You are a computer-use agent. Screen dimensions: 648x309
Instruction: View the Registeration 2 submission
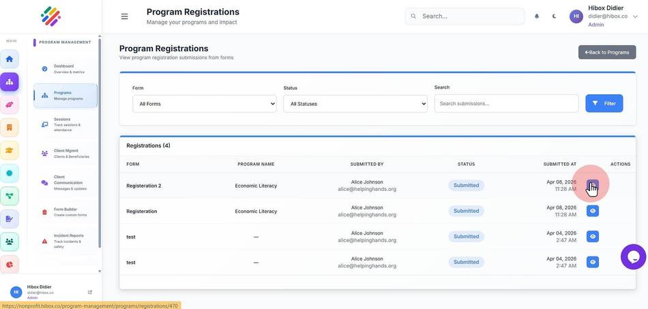tap(593, 186)
